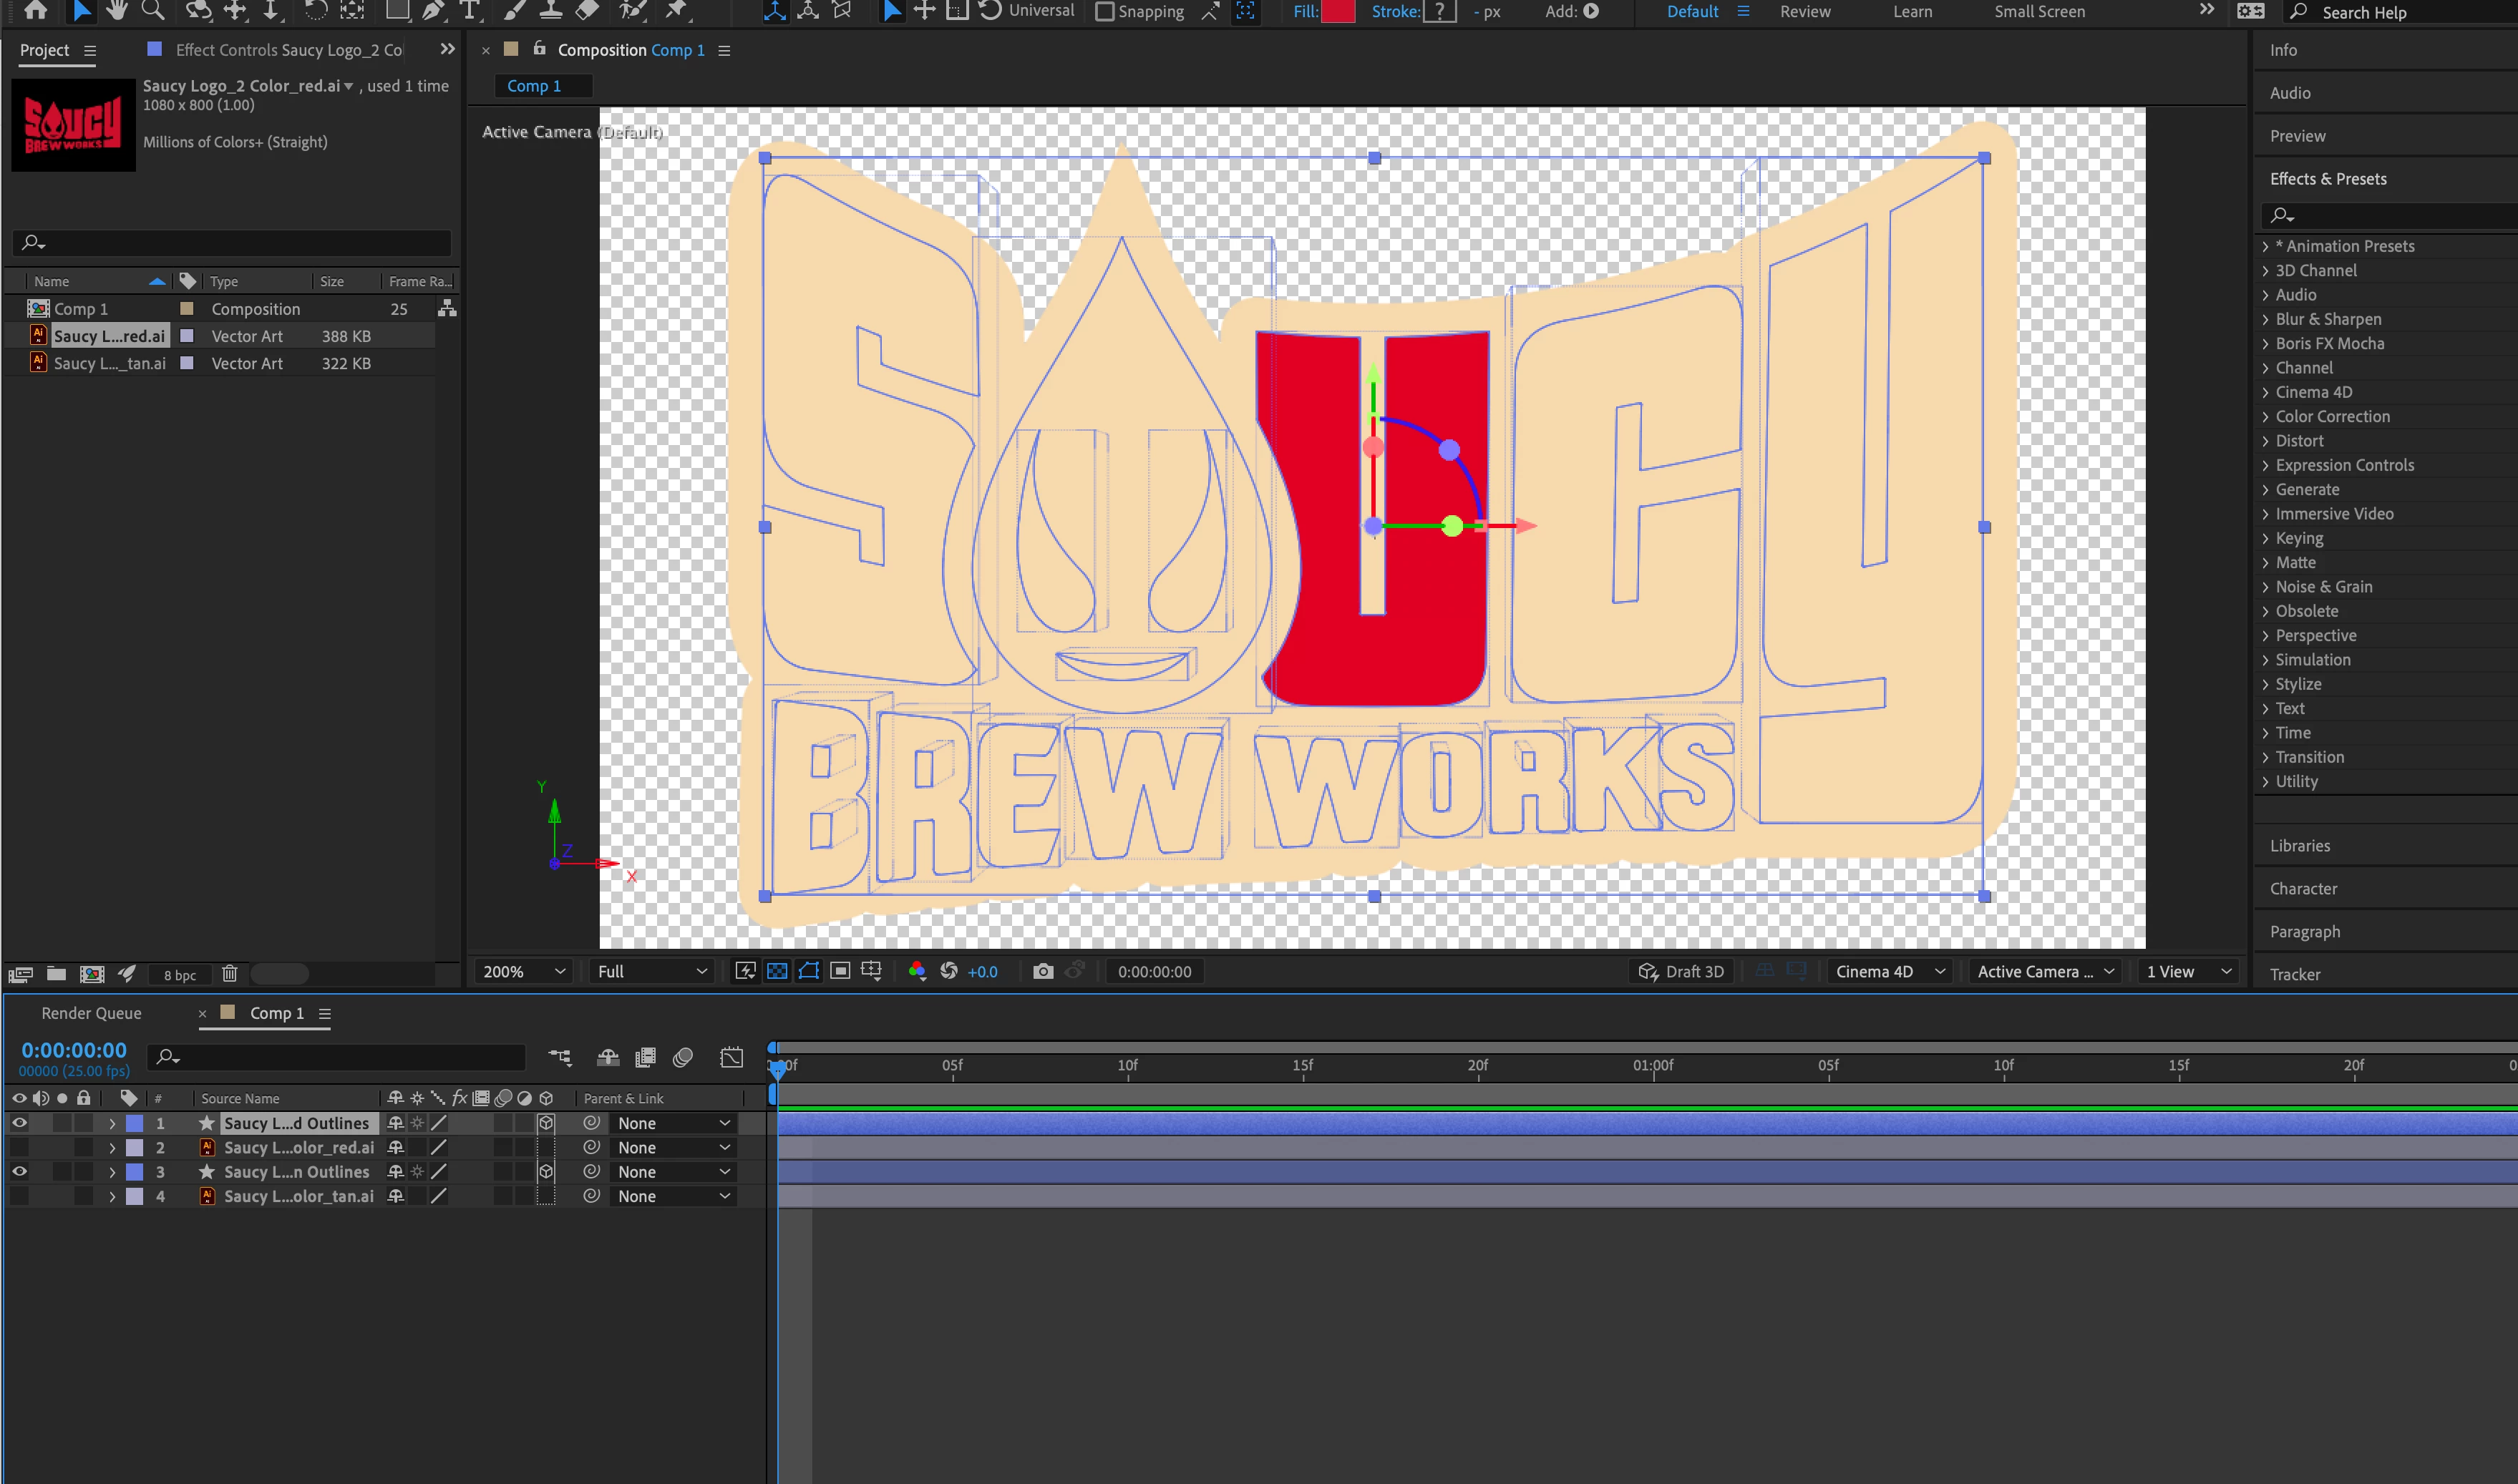The width and height of the screenshot is (2518, 1484).
Task: Click the red Fill color swatch
Action: pyautogui.click(x=1337, y=12)
